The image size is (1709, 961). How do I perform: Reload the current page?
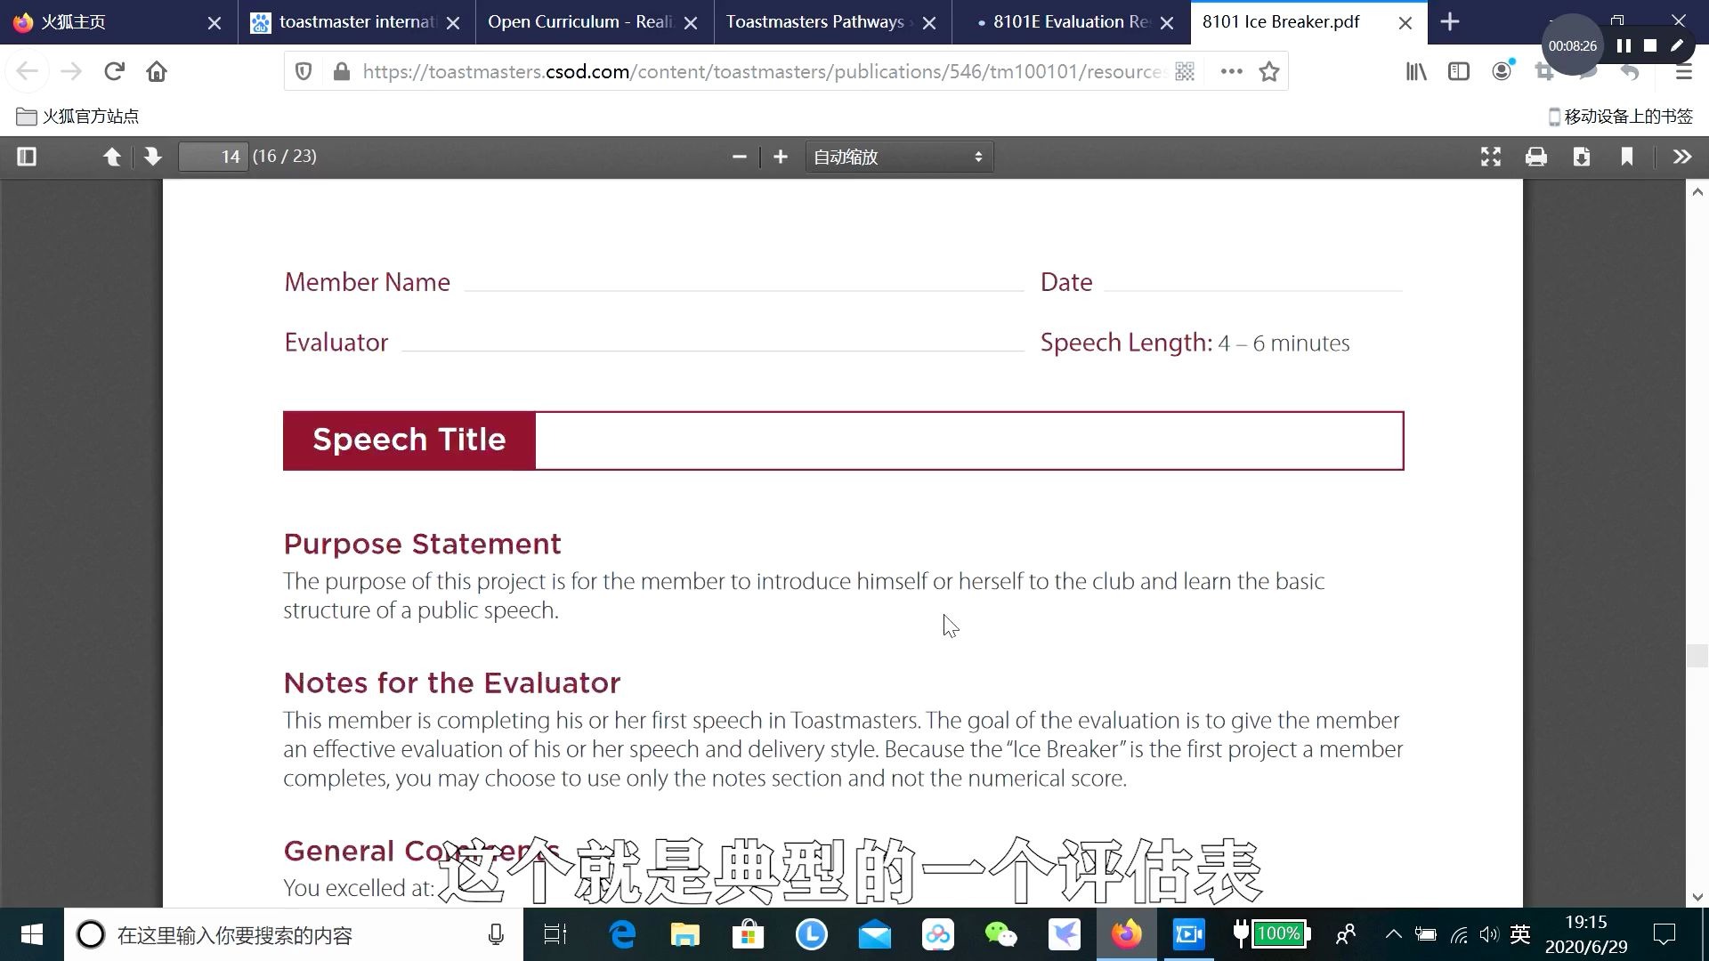coord(114,71)
